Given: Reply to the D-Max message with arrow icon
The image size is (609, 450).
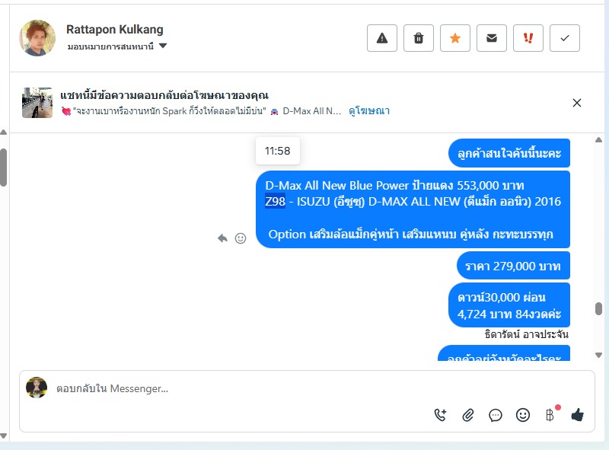Looking at the screenshot, I should point(222,238).
